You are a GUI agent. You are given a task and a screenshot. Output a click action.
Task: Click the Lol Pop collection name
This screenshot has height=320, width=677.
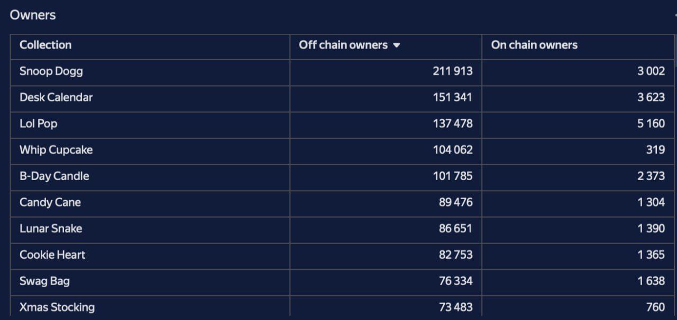[39, 124]
